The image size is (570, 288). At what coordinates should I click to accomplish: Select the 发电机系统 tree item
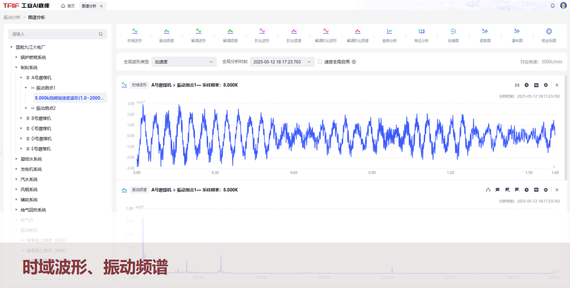tap(31, 170)
